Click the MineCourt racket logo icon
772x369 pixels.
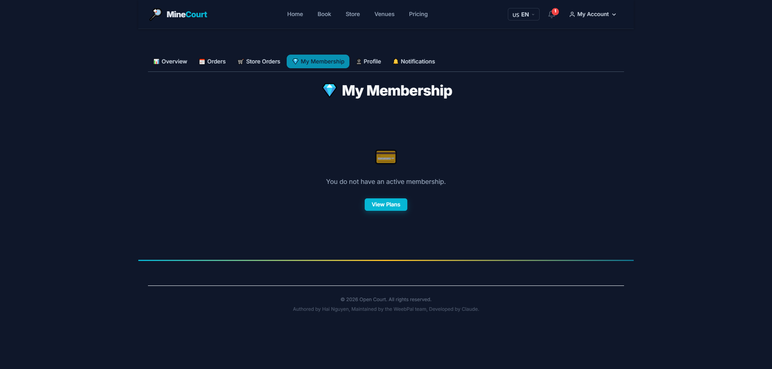click(155, 14)
